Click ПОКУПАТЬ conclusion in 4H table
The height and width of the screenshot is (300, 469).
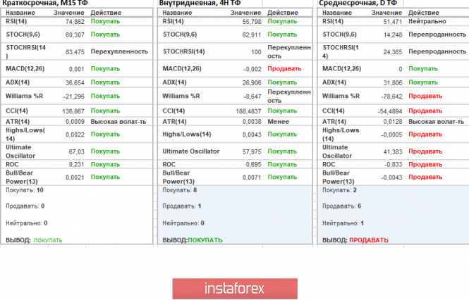(x=205, y=240)
